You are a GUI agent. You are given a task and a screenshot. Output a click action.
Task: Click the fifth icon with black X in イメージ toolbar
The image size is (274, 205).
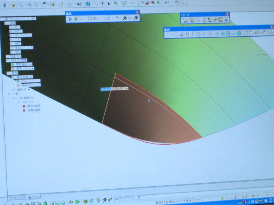tap(210, 20)
